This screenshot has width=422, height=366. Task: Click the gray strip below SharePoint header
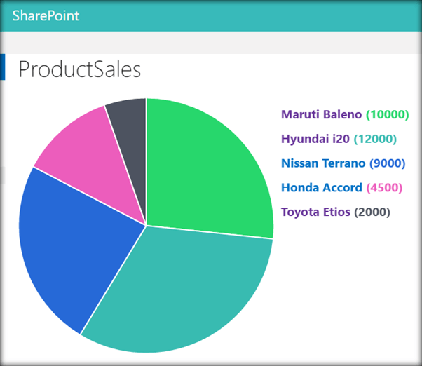210,42
